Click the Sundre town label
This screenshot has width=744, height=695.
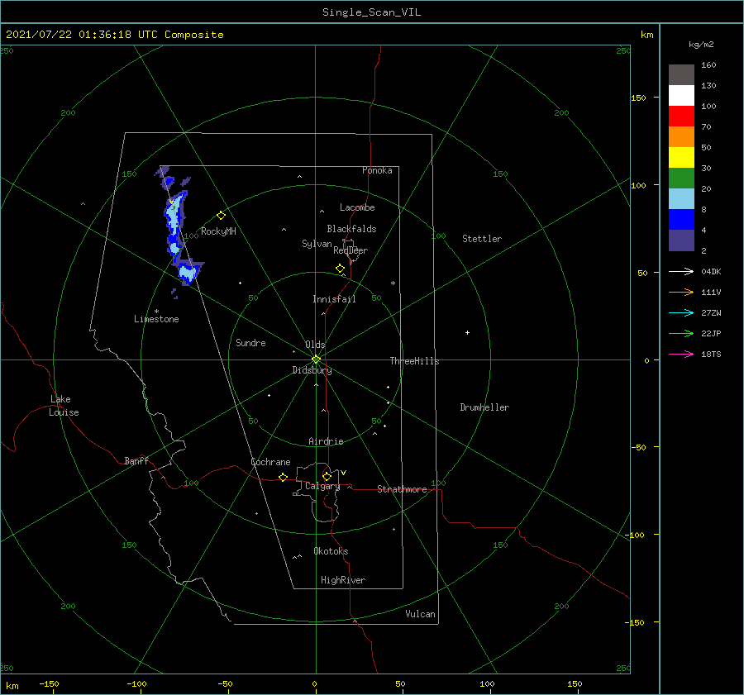(250, 343)
